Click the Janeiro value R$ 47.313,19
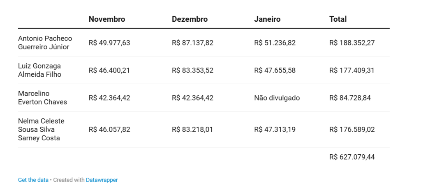This screenshot has width=421, height=190. tap(275, 129)
